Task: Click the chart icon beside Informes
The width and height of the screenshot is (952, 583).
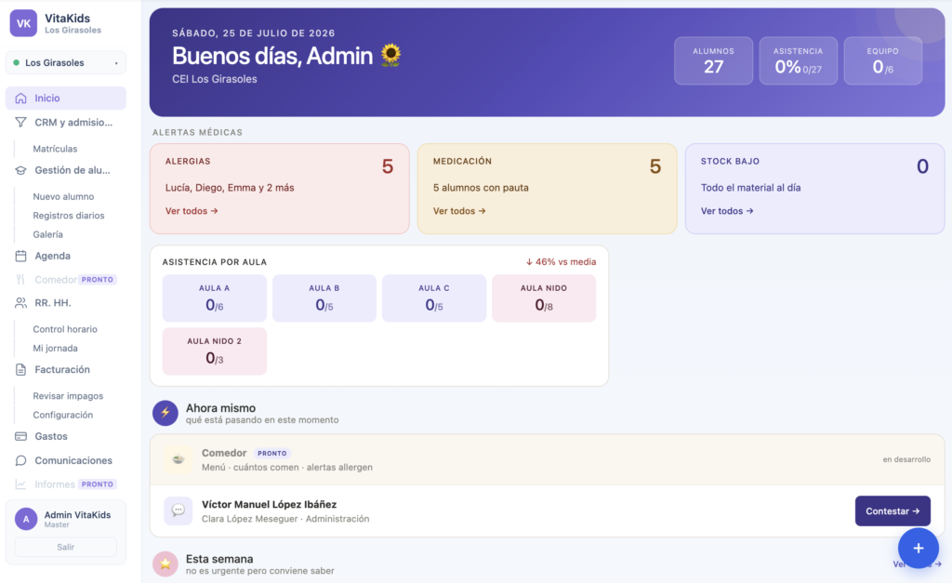Action: coord(20,484)
